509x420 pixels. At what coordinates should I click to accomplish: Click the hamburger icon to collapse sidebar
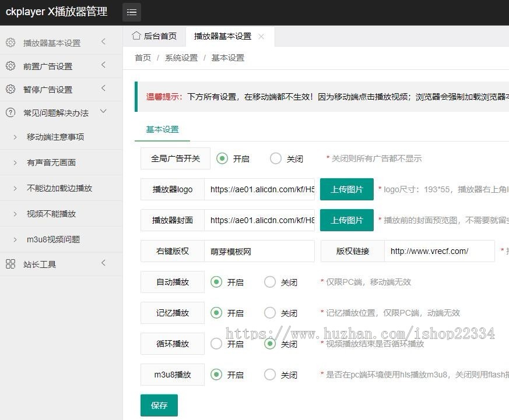coord(131,12)
